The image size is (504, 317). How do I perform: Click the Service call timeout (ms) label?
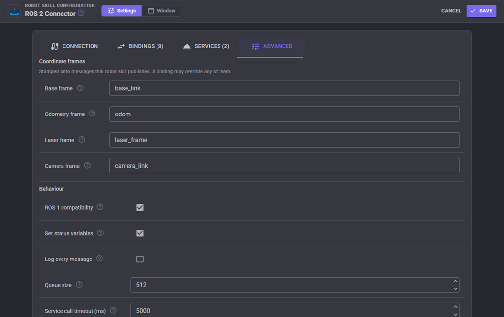[x=75, y=311]
